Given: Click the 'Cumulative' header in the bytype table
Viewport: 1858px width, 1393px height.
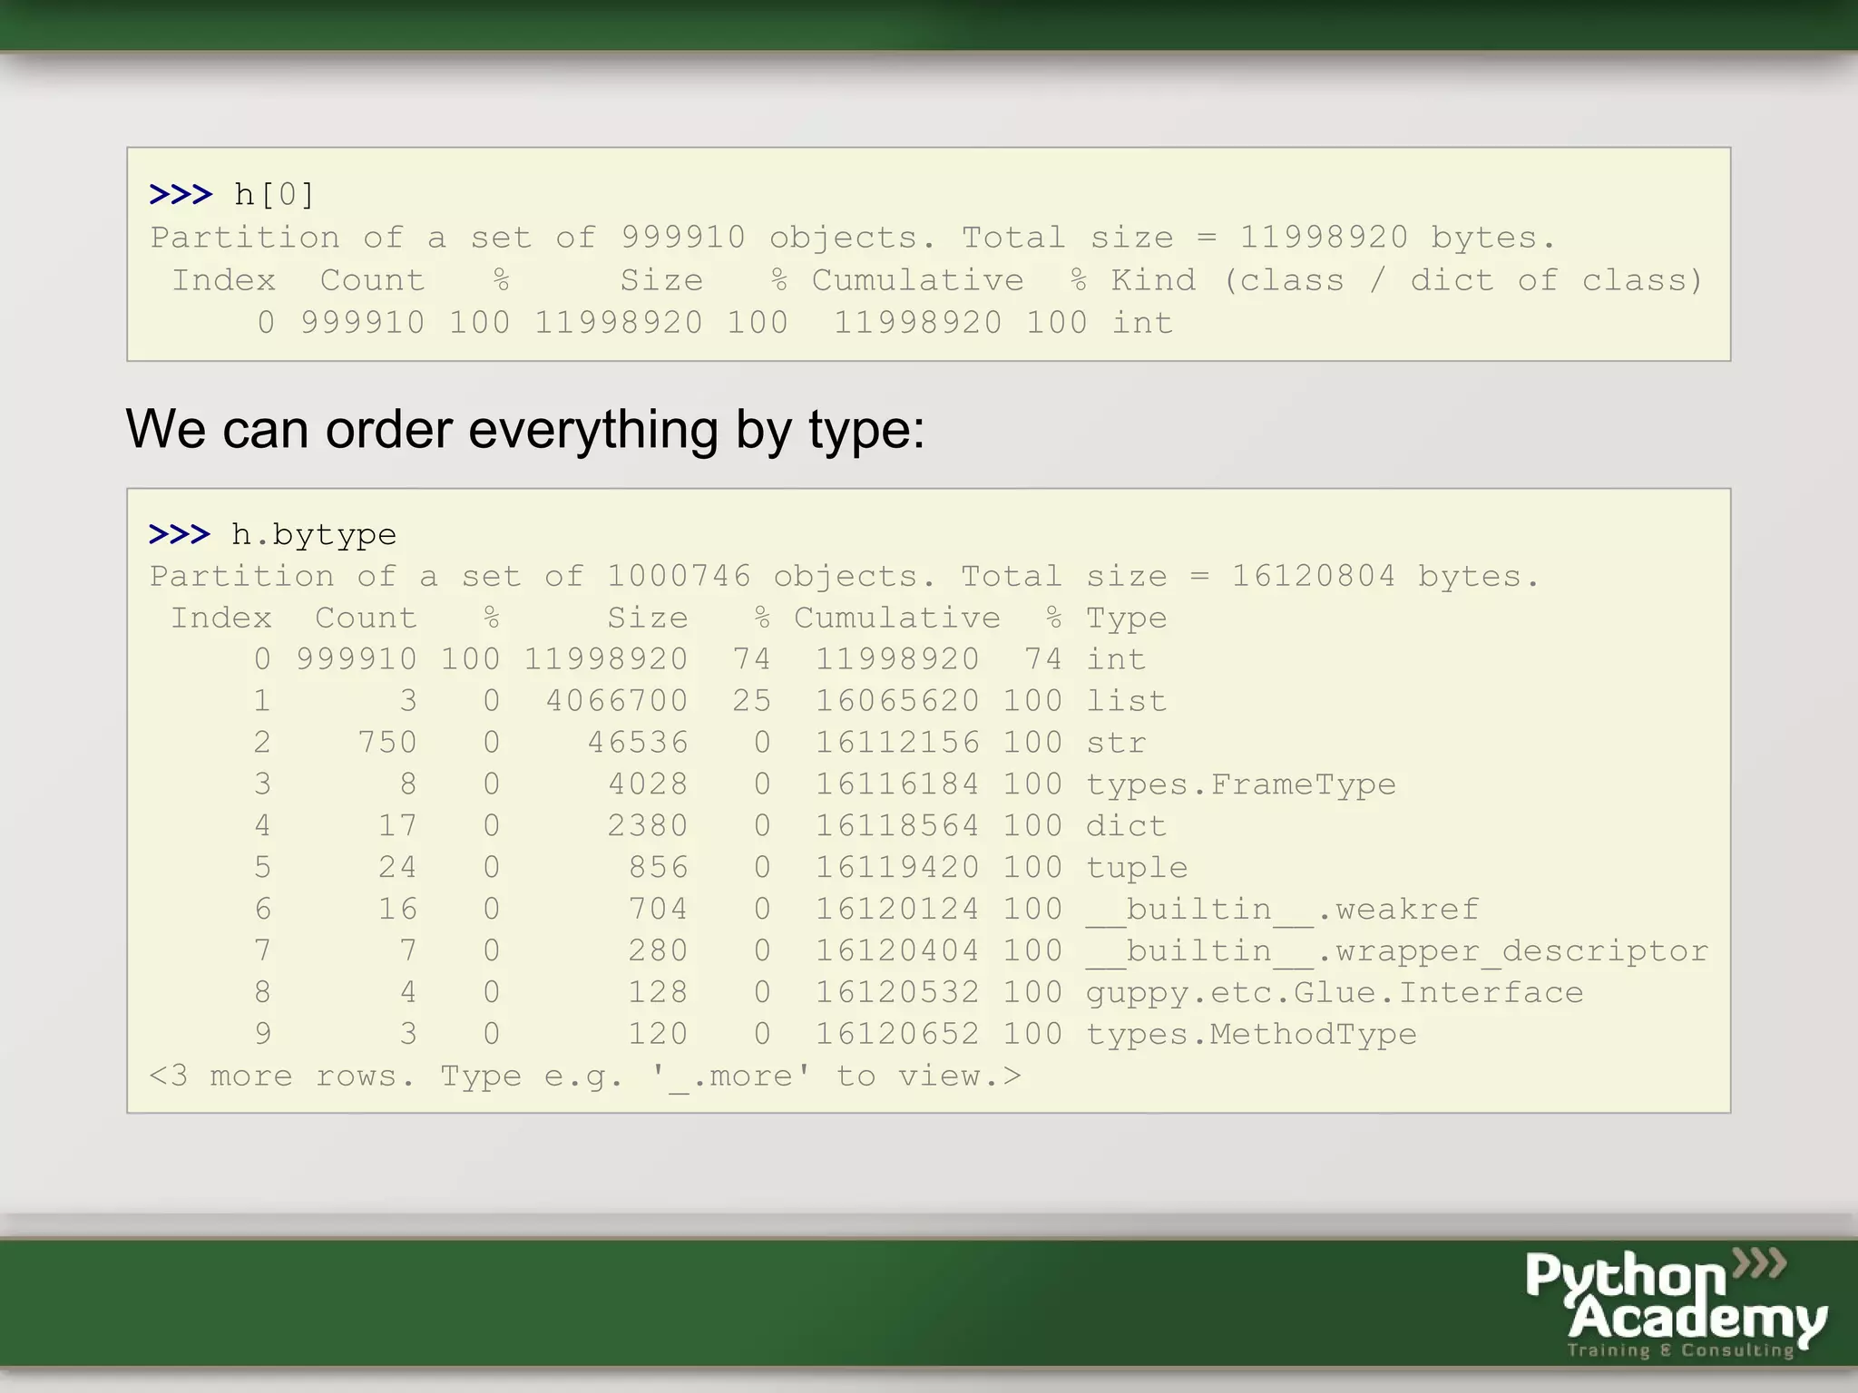Looking at the screenshot, I should (x=897, y=618).
